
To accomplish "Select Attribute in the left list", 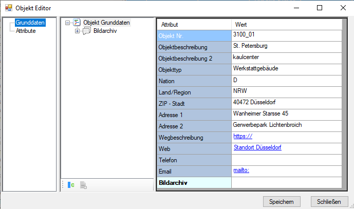I will click(x=26, y=31).
